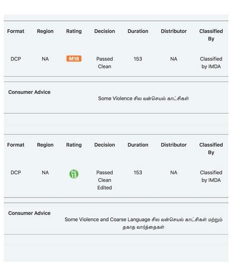Image resolution: width=236 pixels, height=276 pixels.
Task: Select the Rating header in second table
Action: point(74,145)
